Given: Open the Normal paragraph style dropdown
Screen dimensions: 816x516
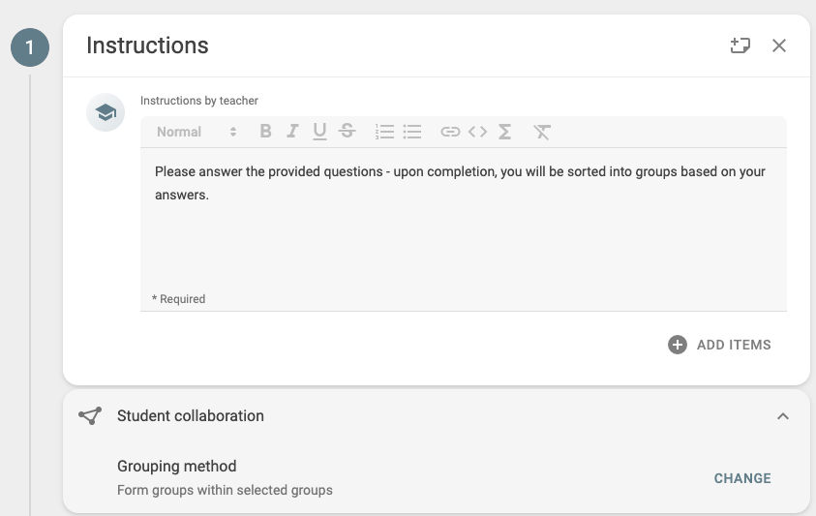Looking at the screenshot, I should (196, 132).
